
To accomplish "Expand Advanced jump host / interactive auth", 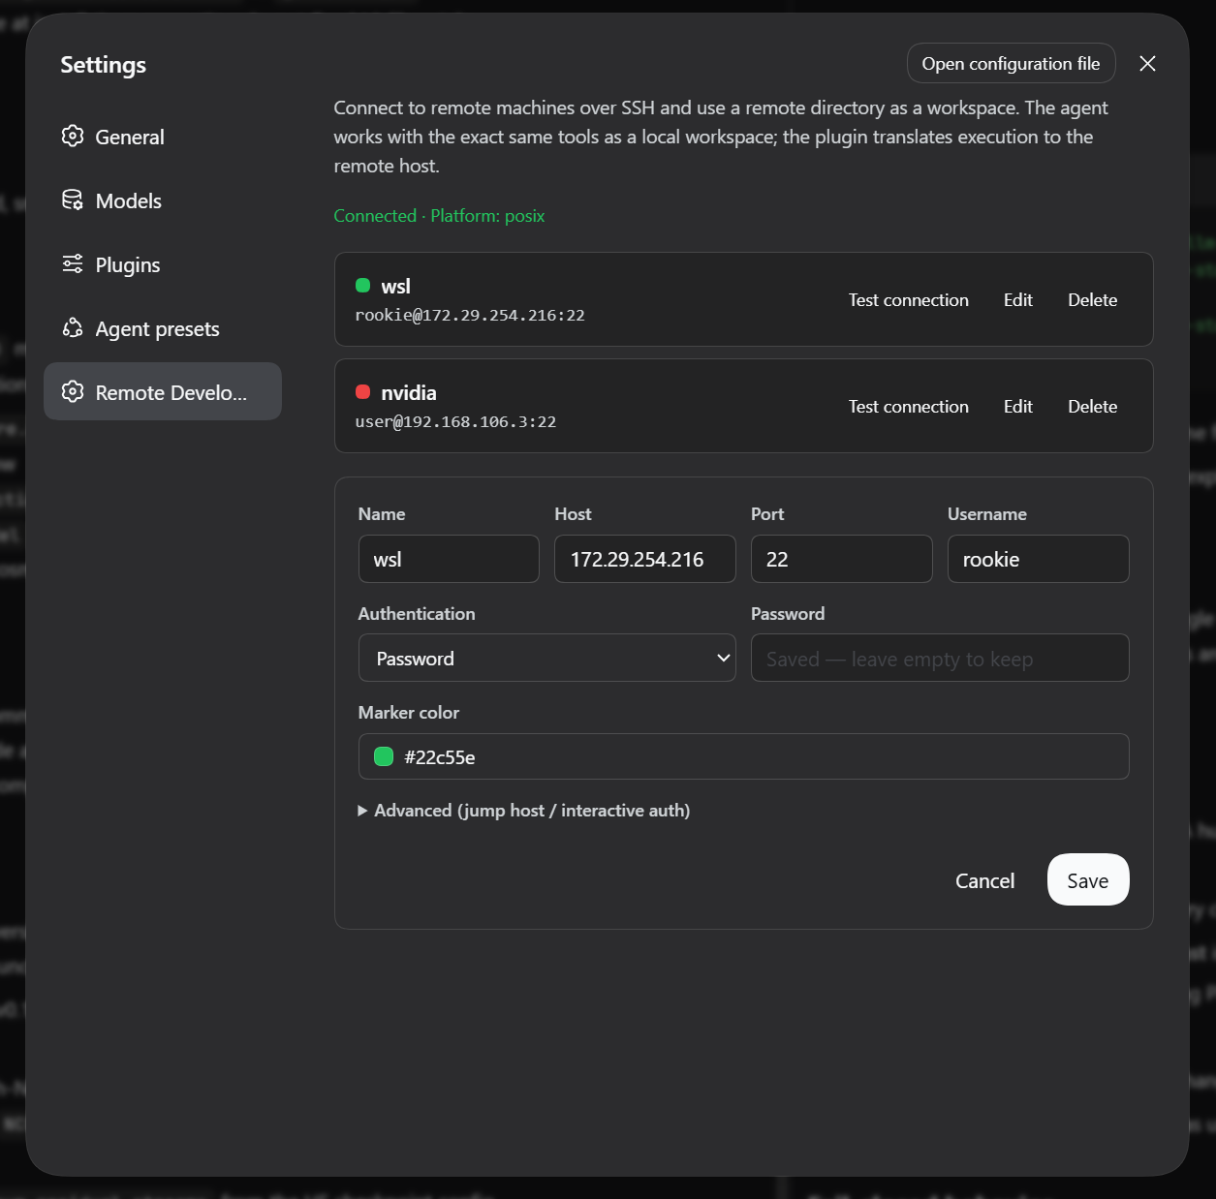I will click(524, 811).
